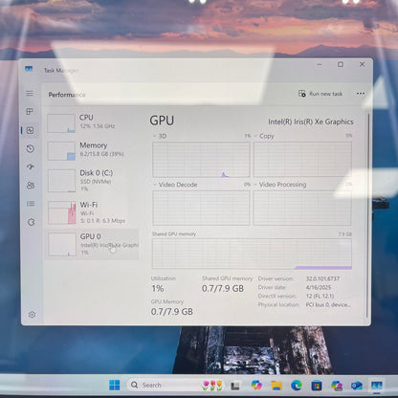
Task: Select the GPU 0 performance item
Action: (x=92, y=244)
